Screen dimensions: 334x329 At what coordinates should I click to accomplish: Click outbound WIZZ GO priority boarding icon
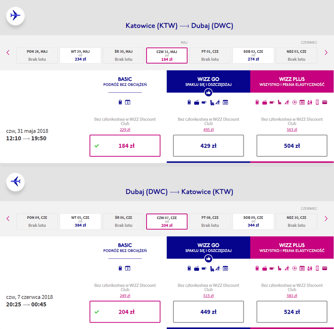tap(218, 102)
